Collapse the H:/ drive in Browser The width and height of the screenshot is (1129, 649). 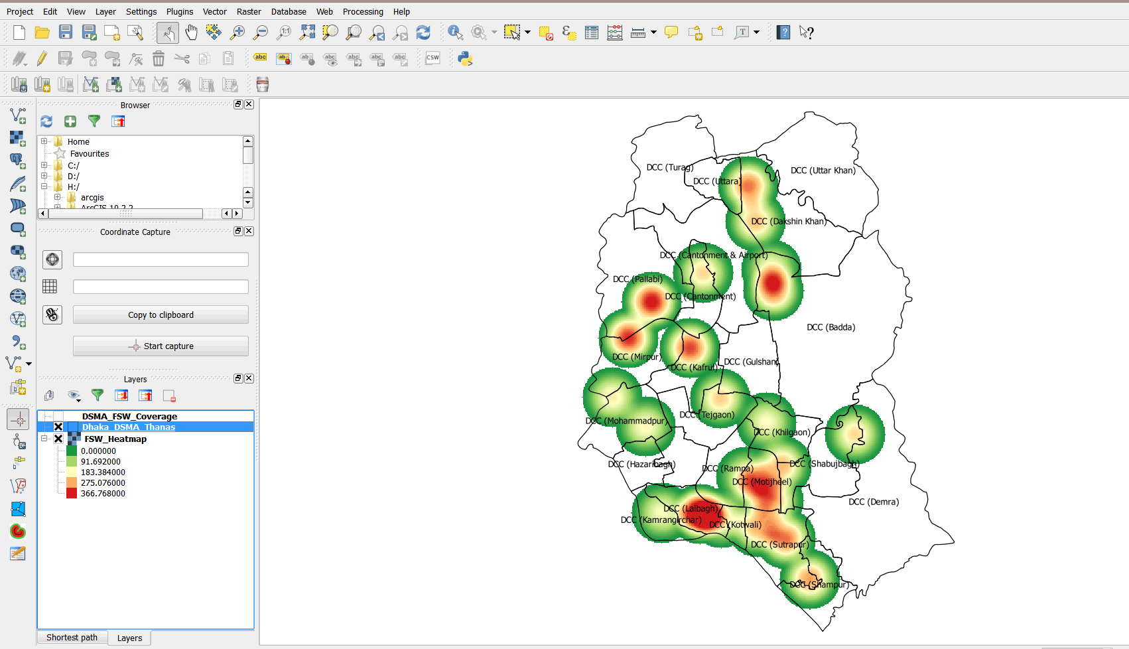click(44, 186)
